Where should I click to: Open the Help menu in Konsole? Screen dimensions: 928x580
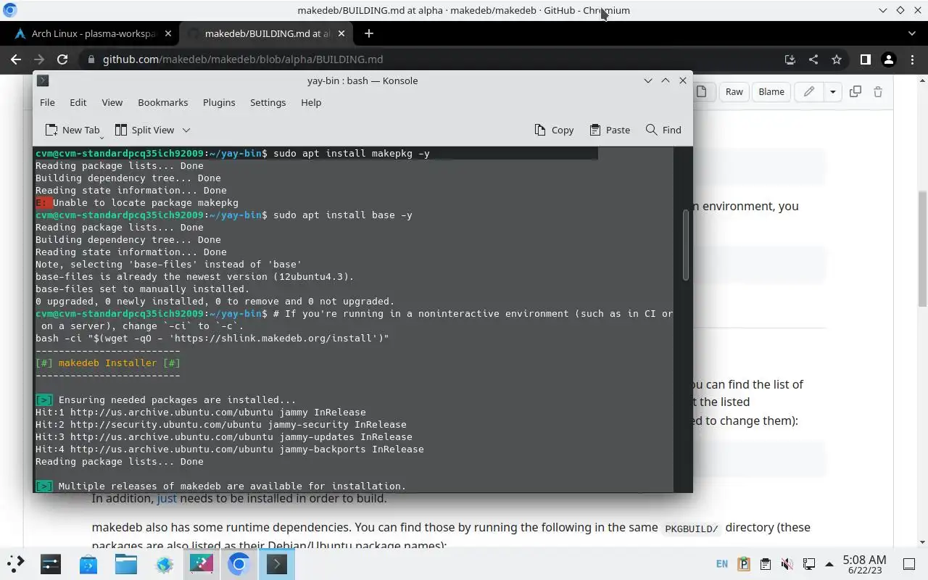coord(311,102)
